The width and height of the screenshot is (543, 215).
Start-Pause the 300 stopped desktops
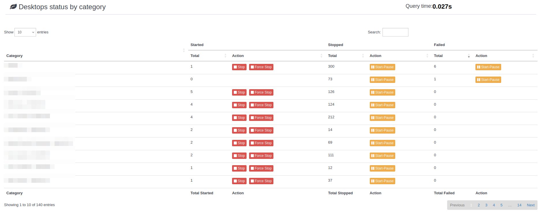click(x=382, y=67)
